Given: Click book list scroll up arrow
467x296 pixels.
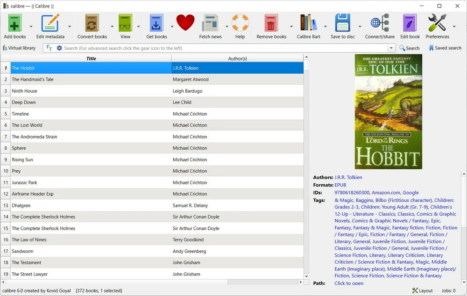Looking at the screenshot, I should (306, 57).
